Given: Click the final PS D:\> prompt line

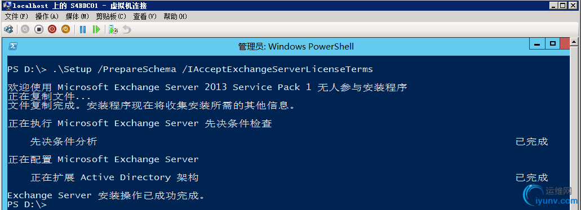Looking at the screenshot, I should [x=27, y=204].
